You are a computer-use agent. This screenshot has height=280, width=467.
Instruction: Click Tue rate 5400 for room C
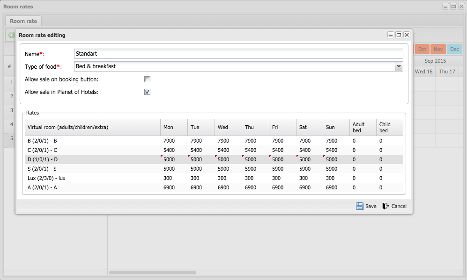196,150
